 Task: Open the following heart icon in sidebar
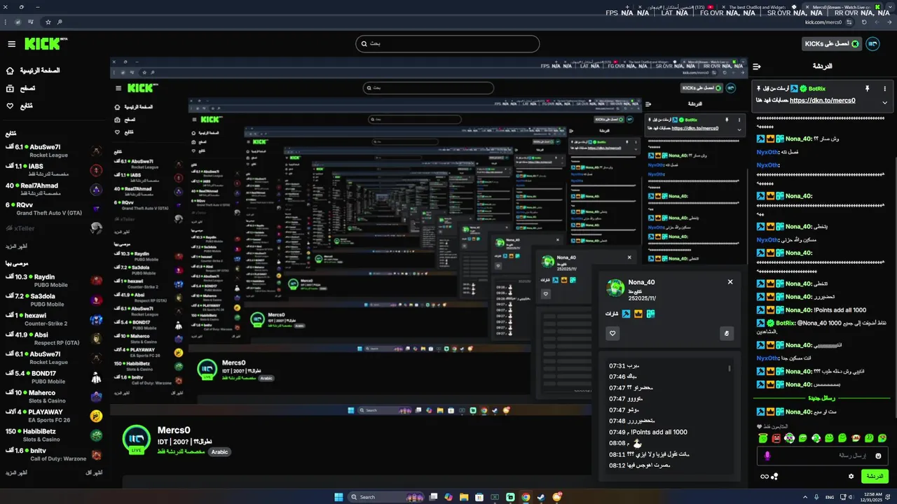[10, 106]
